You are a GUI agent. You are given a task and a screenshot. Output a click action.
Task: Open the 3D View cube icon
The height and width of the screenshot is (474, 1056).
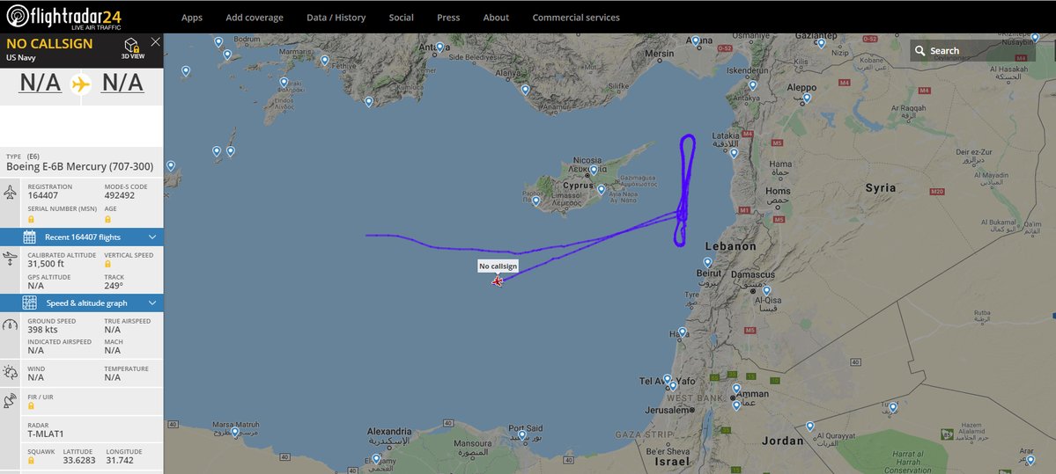[x=132, y=45]
